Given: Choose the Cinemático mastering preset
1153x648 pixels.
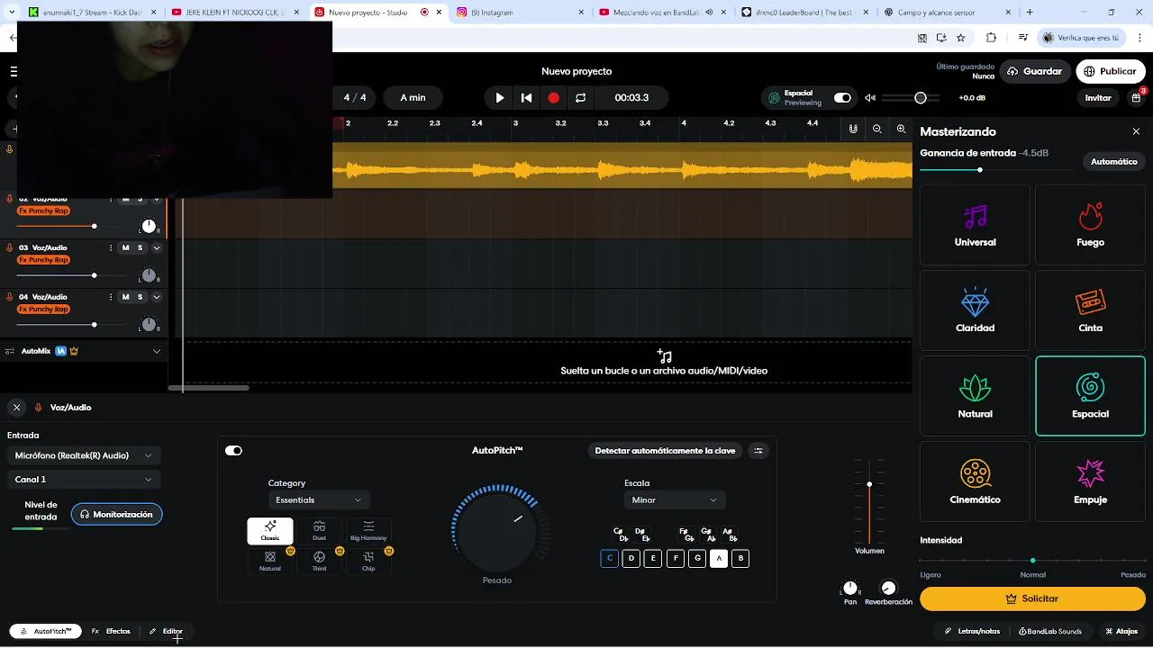Looking at the screenshot, I should tap(975, 481).
